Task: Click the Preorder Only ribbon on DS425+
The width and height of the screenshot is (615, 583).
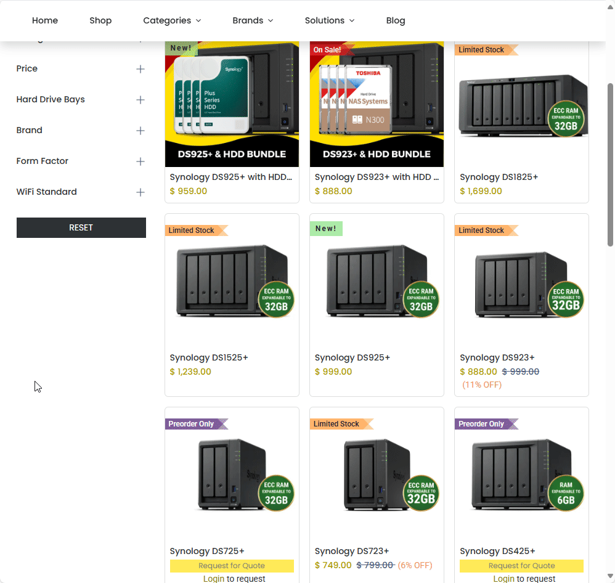Action: 486,424
